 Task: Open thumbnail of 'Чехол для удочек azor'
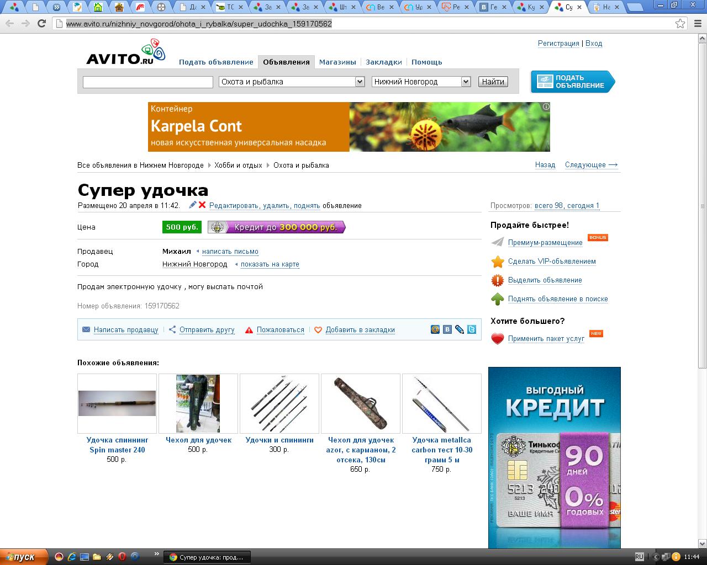tap(361, 403)
